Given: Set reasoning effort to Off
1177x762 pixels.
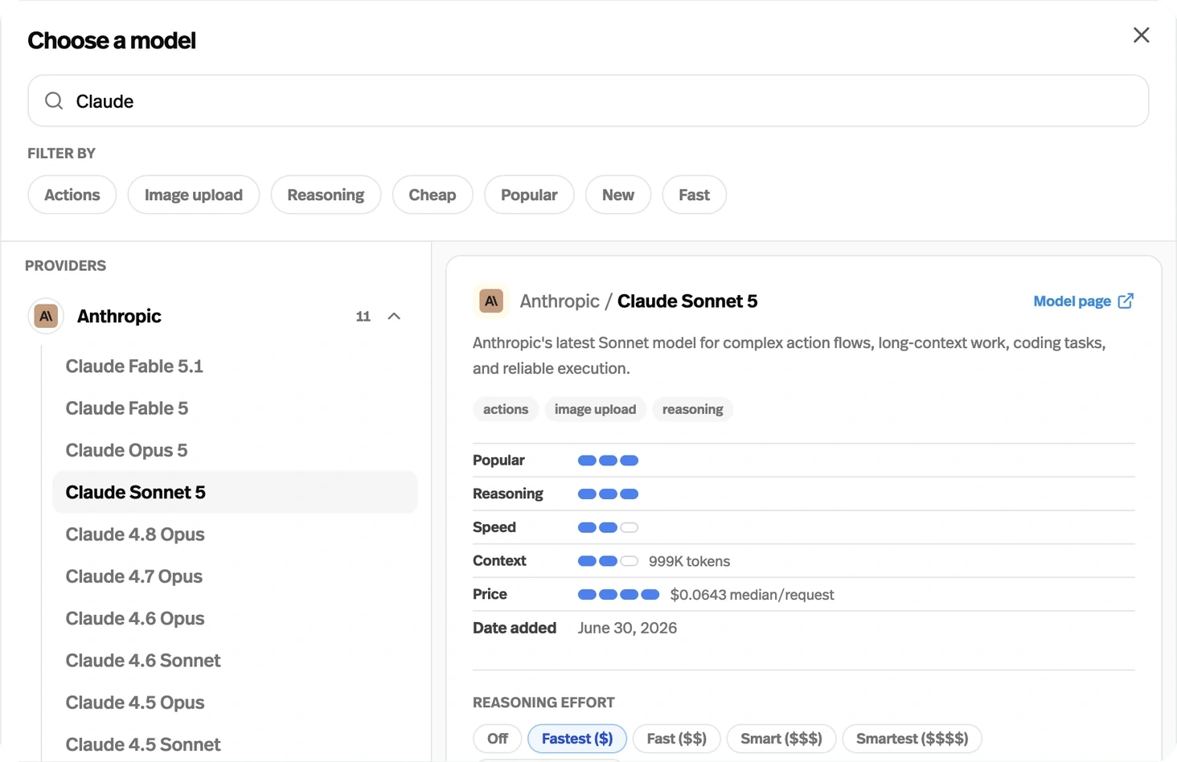Looking at the screenshot, I should pyautogui.click(x=498, y=739).
